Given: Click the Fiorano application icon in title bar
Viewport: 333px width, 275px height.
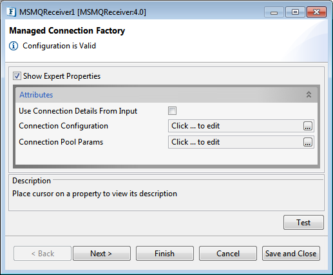Looking at the screenshot, I should coord(11,12).
